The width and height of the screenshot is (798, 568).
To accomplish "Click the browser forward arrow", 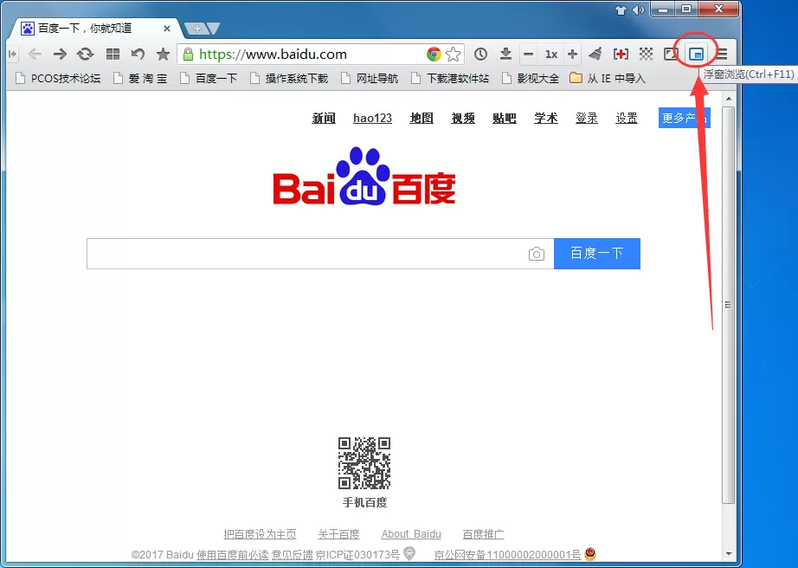I will point(60,54).
